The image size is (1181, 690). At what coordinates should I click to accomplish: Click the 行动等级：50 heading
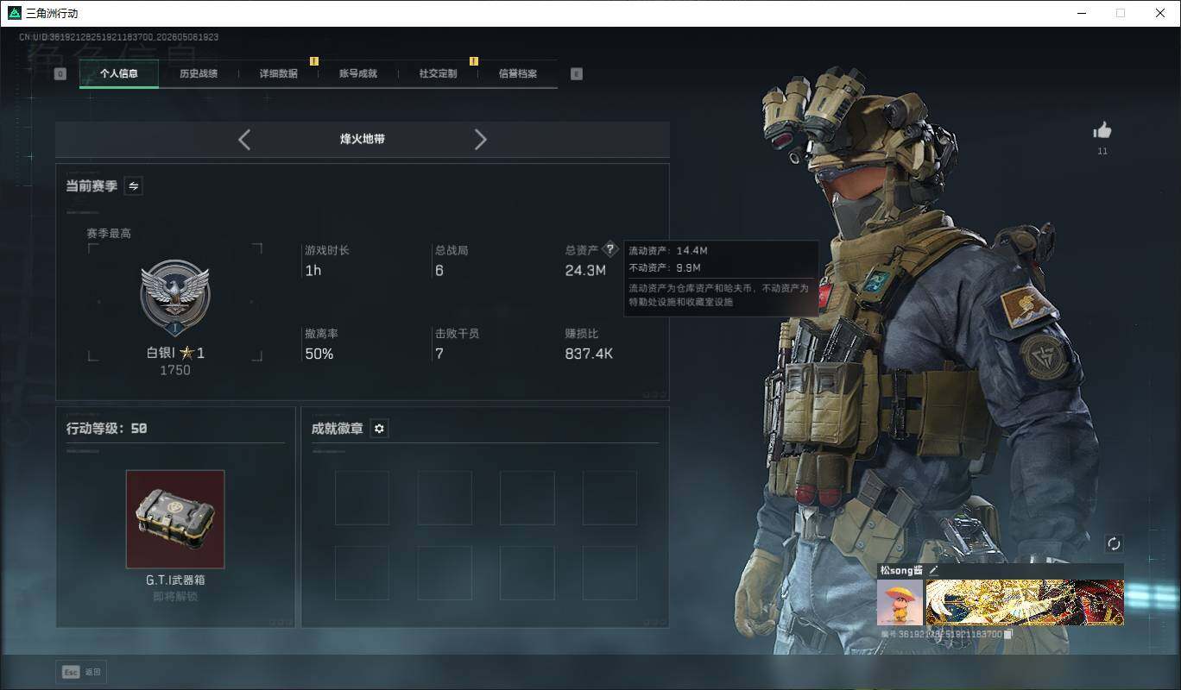coord(107,429)
